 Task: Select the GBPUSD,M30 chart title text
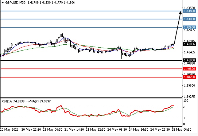15,2
